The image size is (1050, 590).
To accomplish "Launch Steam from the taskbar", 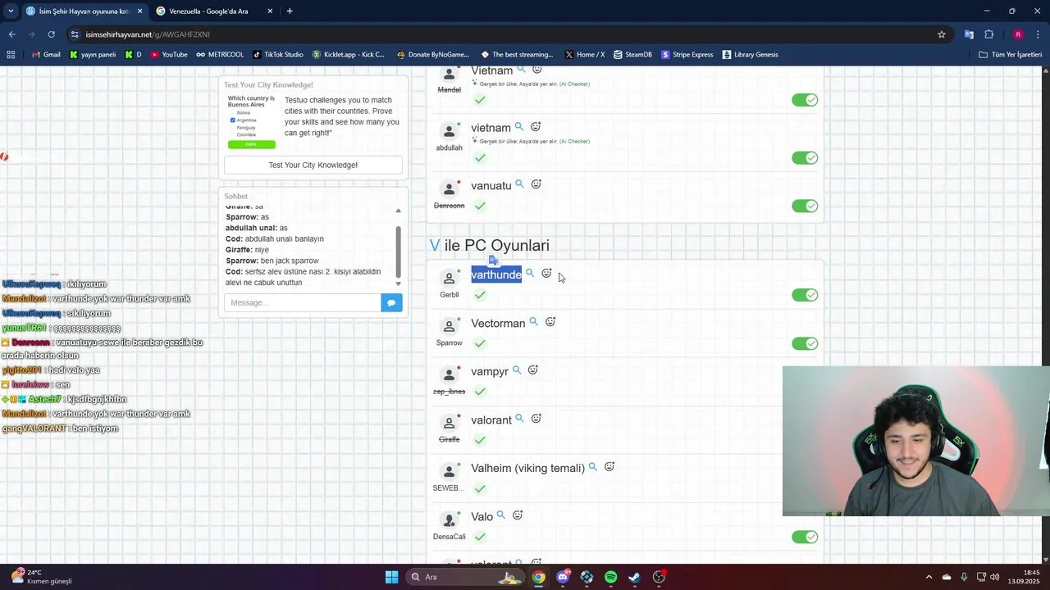I will pos(635,577).
